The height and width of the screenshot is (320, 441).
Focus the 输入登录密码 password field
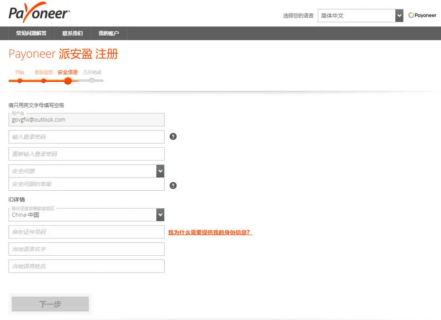tap(86, 137)
